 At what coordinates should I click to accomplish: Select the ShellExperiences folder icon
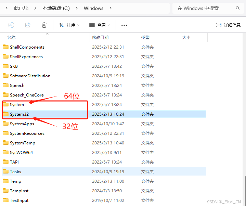[x=6, y=56]
